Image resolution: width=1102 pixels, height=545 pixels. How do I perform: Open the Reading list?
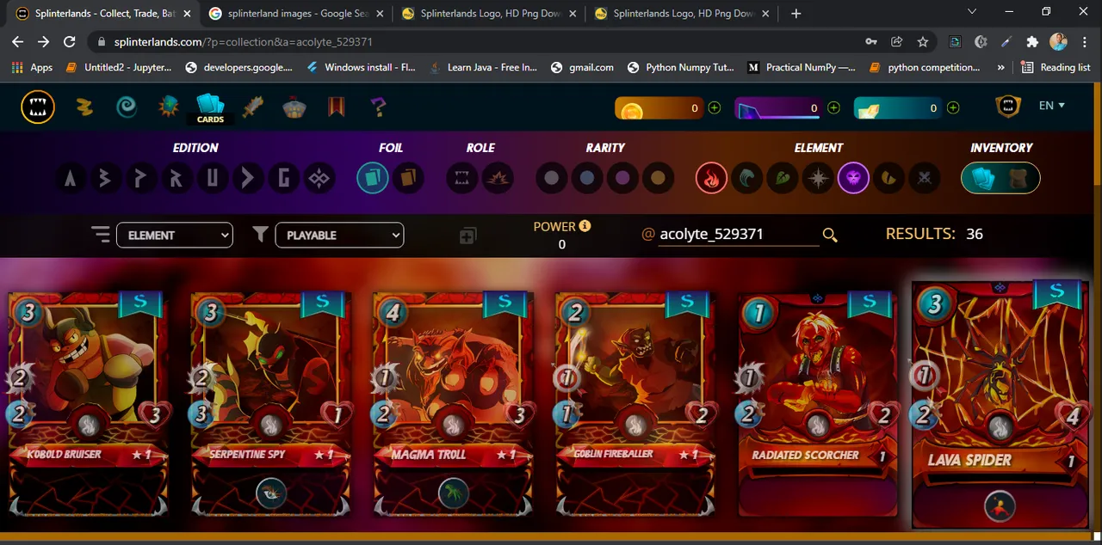tap(1056, 67)
